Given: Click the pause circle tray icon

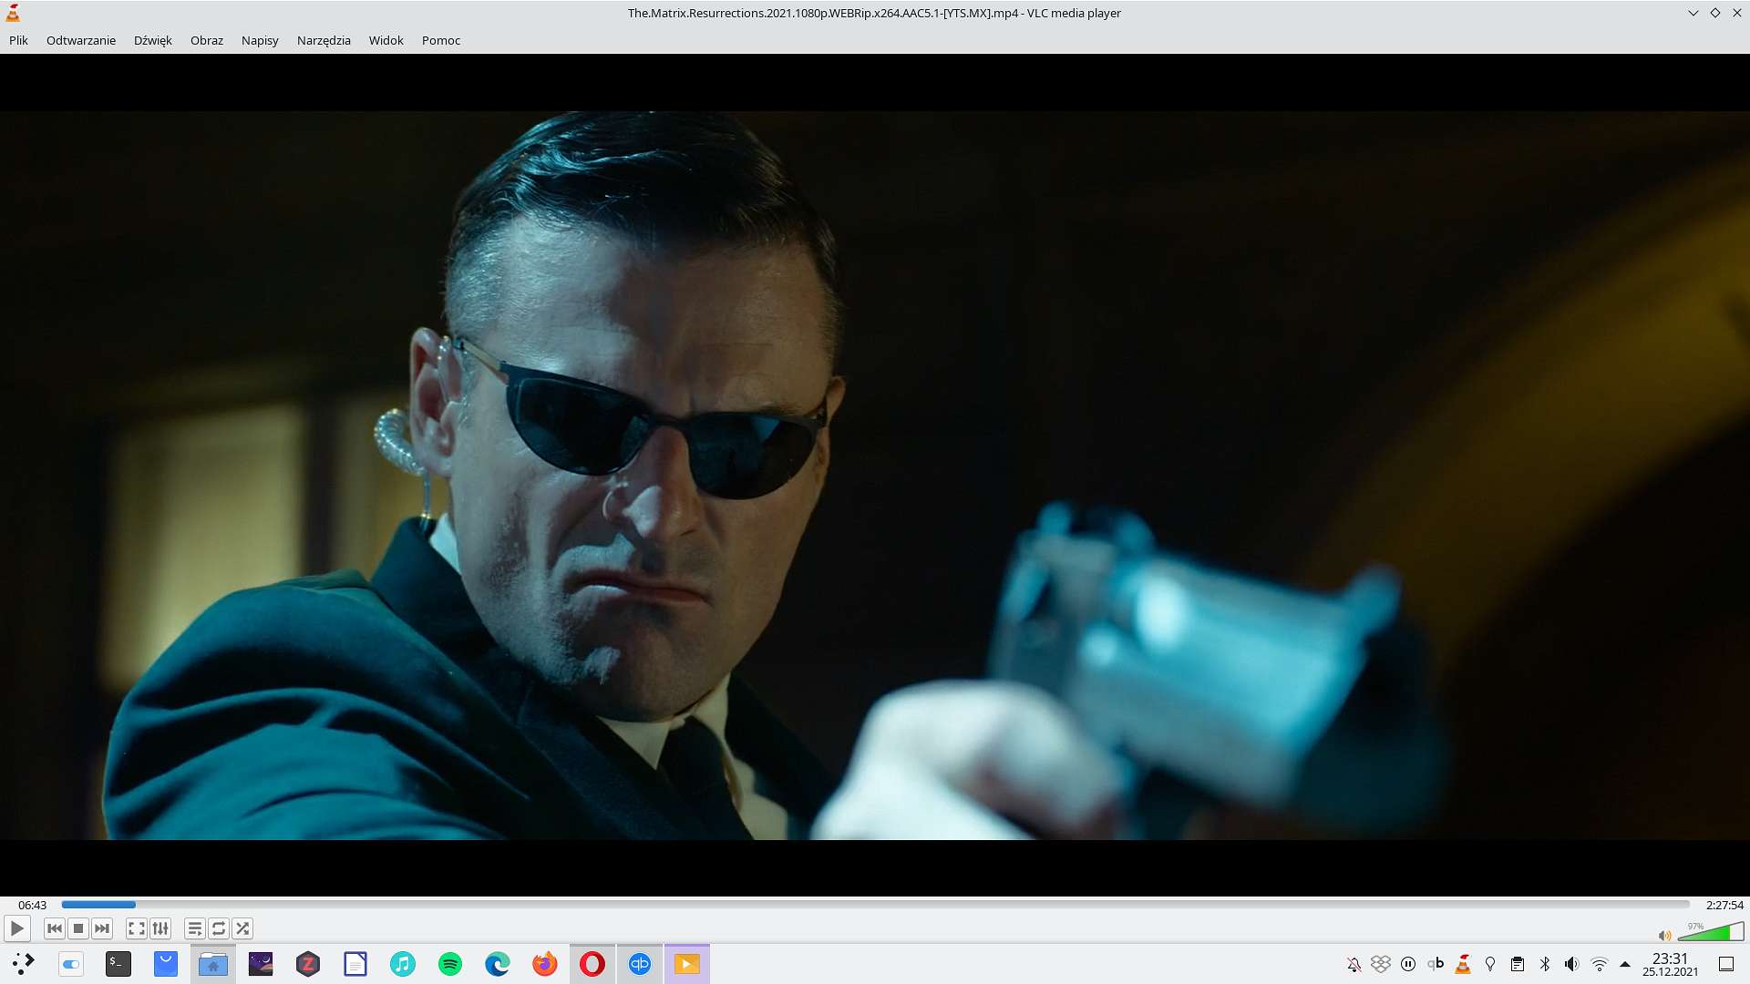Looking at the screenshot, I should [x=1408, y=964].
